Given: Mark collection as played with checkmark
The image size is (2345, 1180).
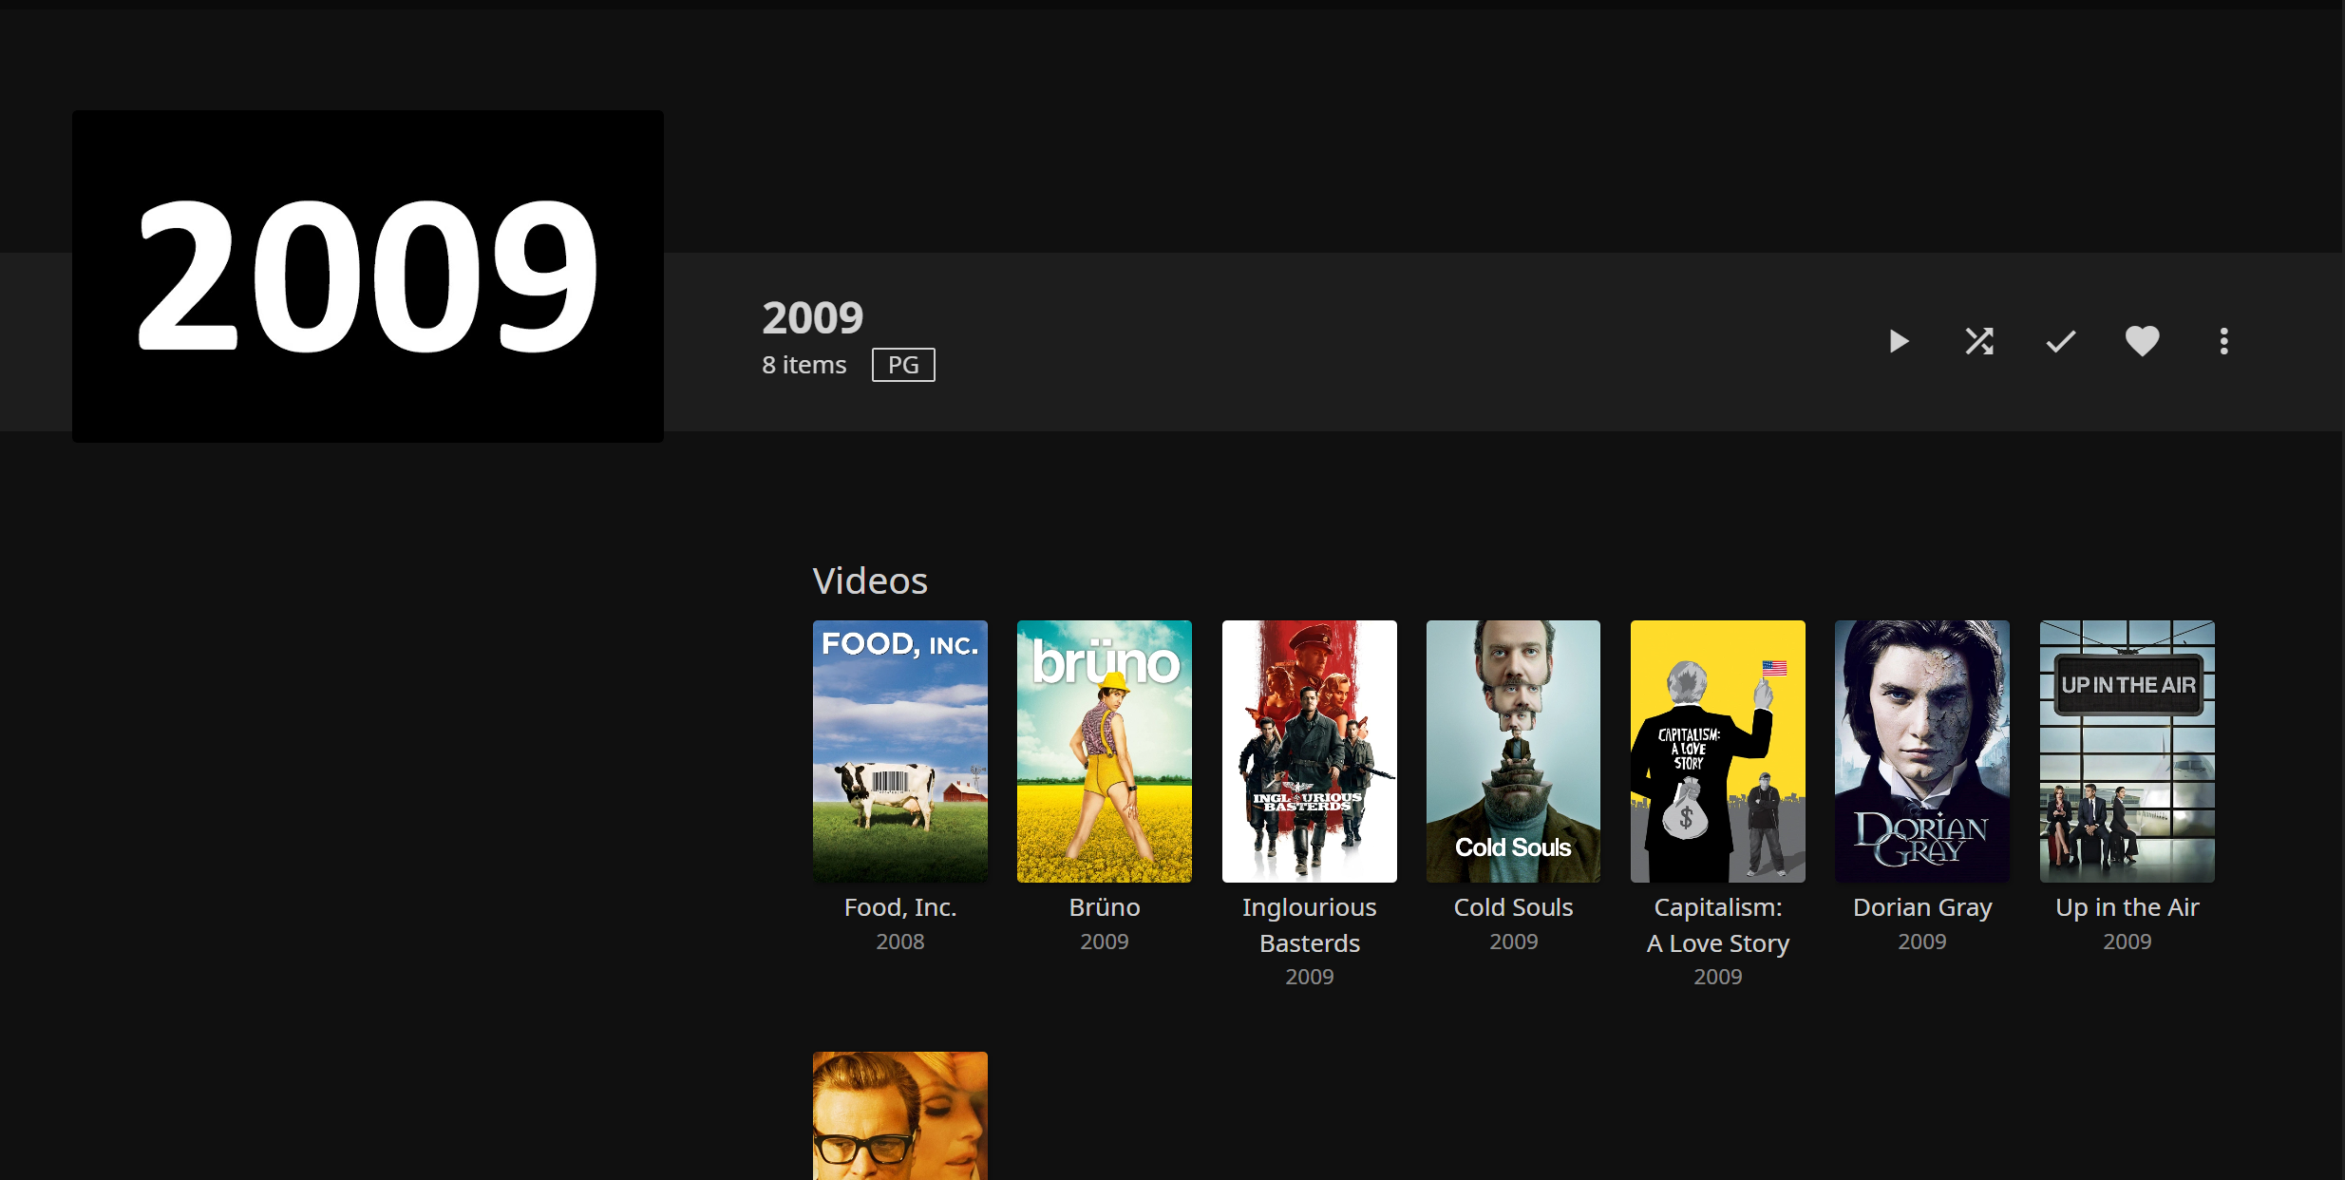Looking at the screenshot, I should coord(2060,341).
